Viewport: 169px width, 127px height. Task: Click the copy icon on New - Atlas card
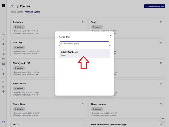click(82, 104)
